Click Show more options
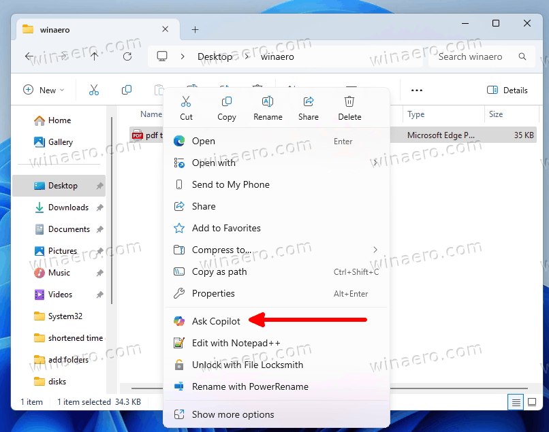Viewport: 549px width, 432px height. tap(277, 414)
